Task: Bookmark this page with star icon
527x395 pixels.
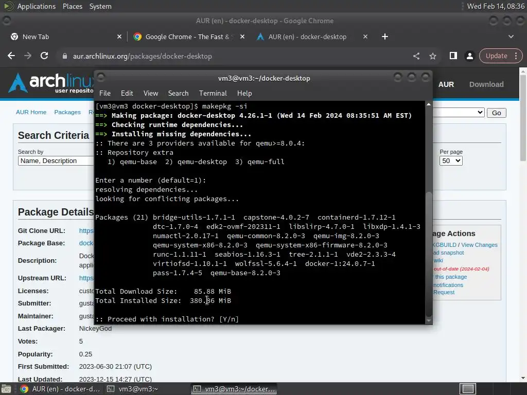Action: [x=432, y=56]
